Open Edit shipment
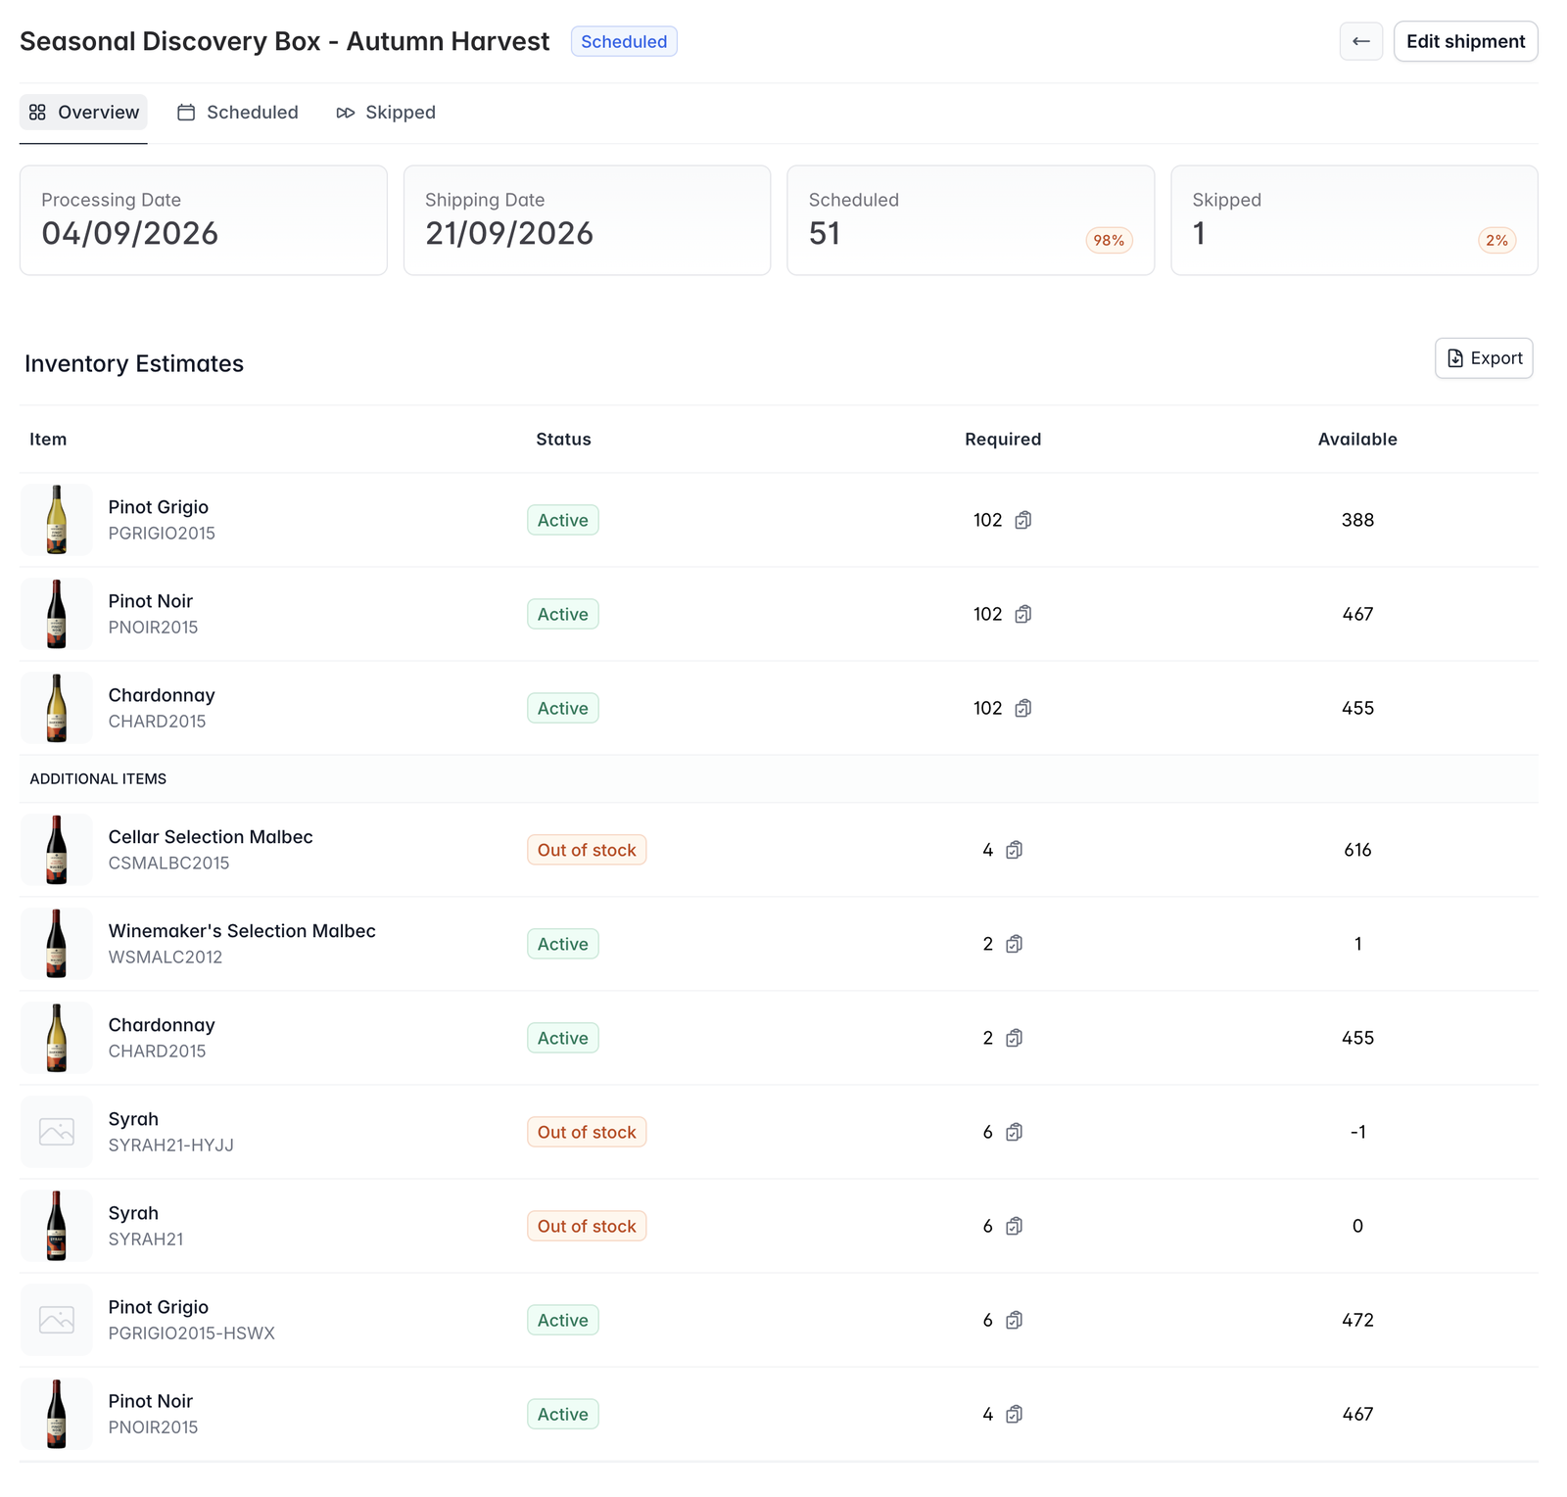 [x=1465, y=41]
